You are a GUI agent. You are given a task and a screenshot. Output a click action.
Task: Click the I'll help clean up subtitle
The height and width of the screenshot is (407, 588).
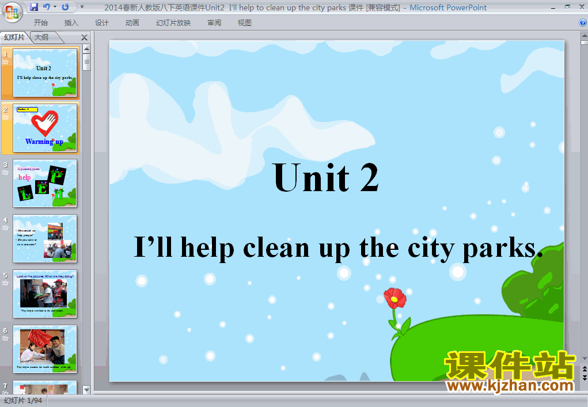point(338,248)
